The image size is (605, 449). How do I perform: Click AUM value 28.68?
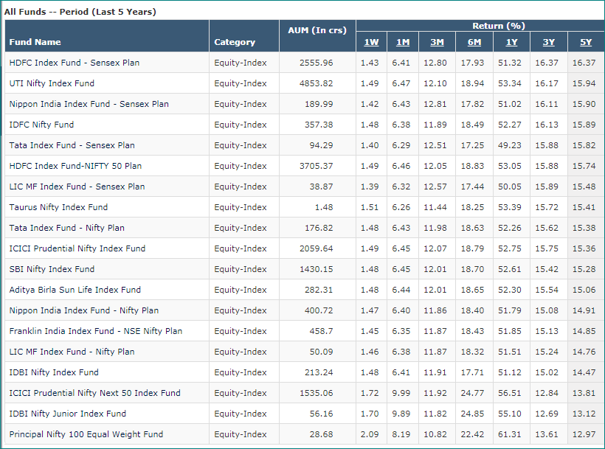[x=321, y=434]
